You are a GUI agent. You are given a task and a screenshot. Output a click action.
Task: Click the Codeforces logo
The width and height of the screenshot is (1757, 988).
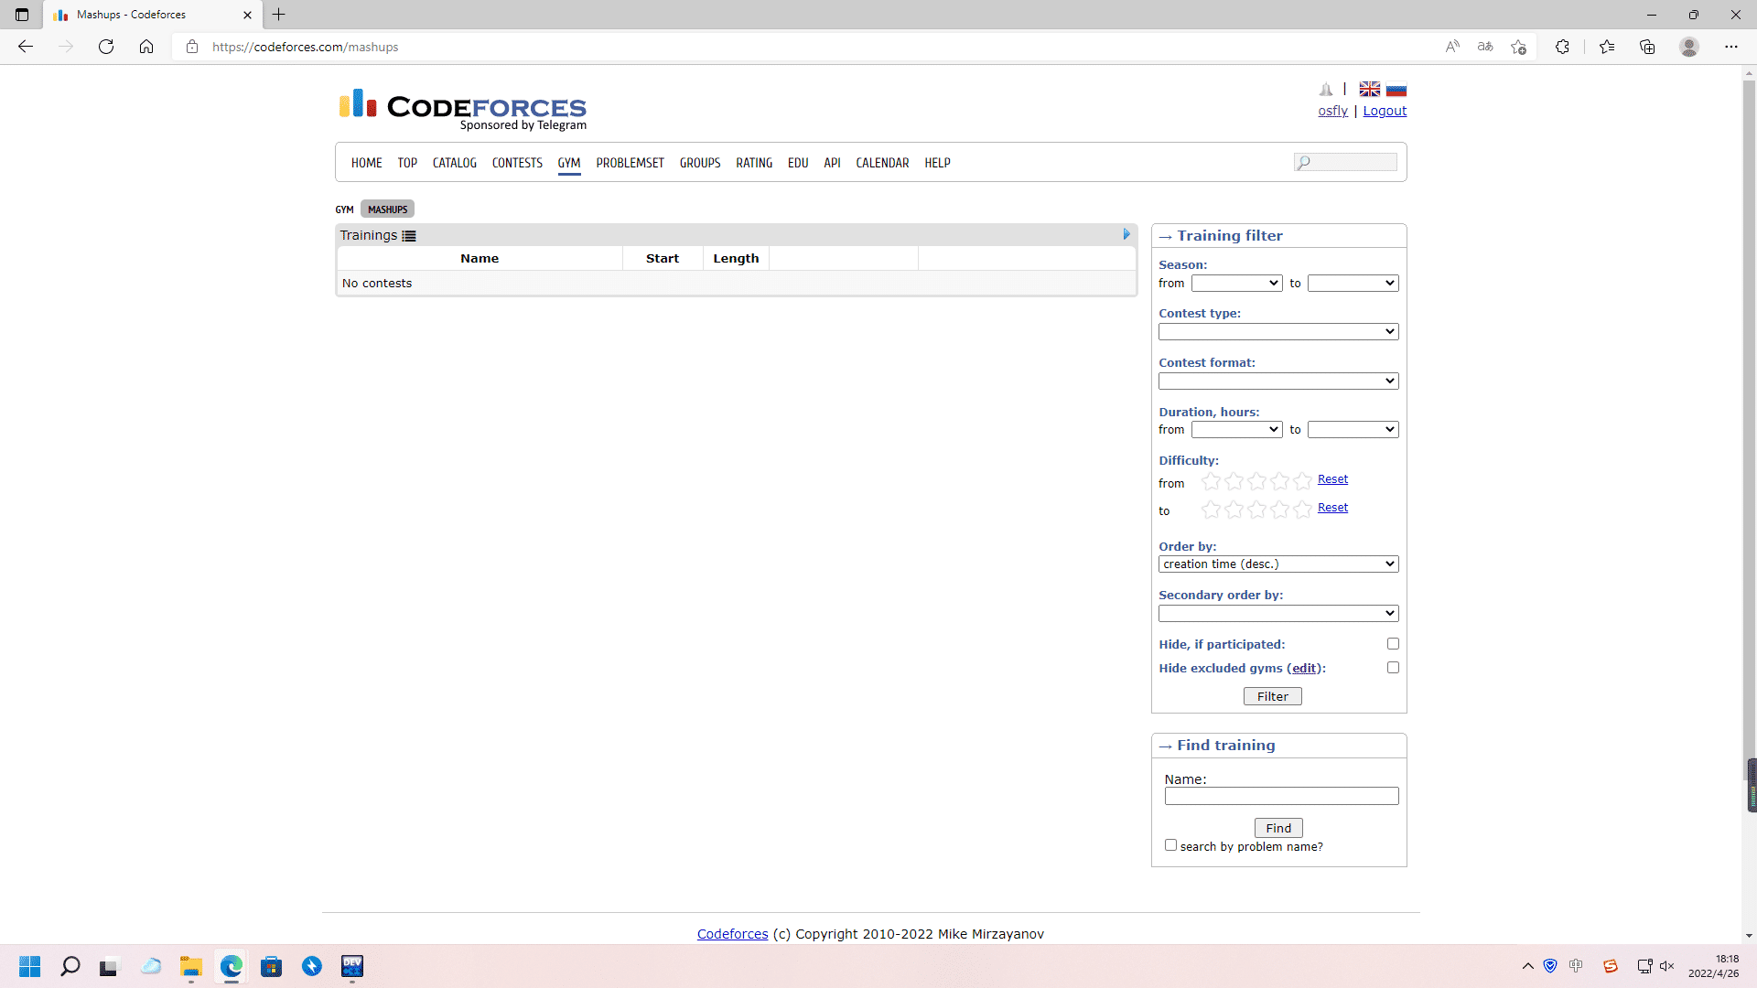coord(463,109)
